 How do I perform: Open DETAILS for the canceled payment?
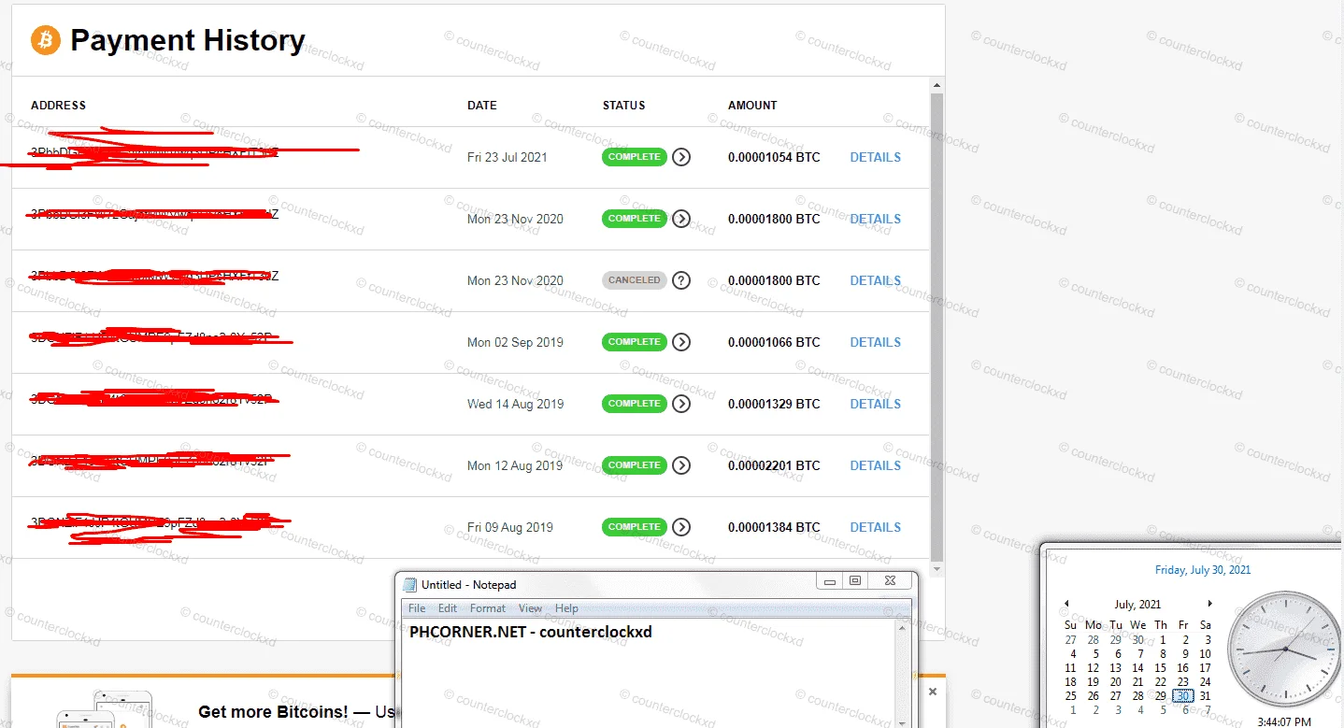876,280
